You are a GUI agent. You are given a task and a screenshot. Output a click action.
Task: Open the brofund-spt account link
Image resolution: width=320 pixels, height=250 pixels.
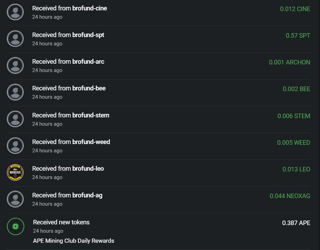click(x=88, y=35)
